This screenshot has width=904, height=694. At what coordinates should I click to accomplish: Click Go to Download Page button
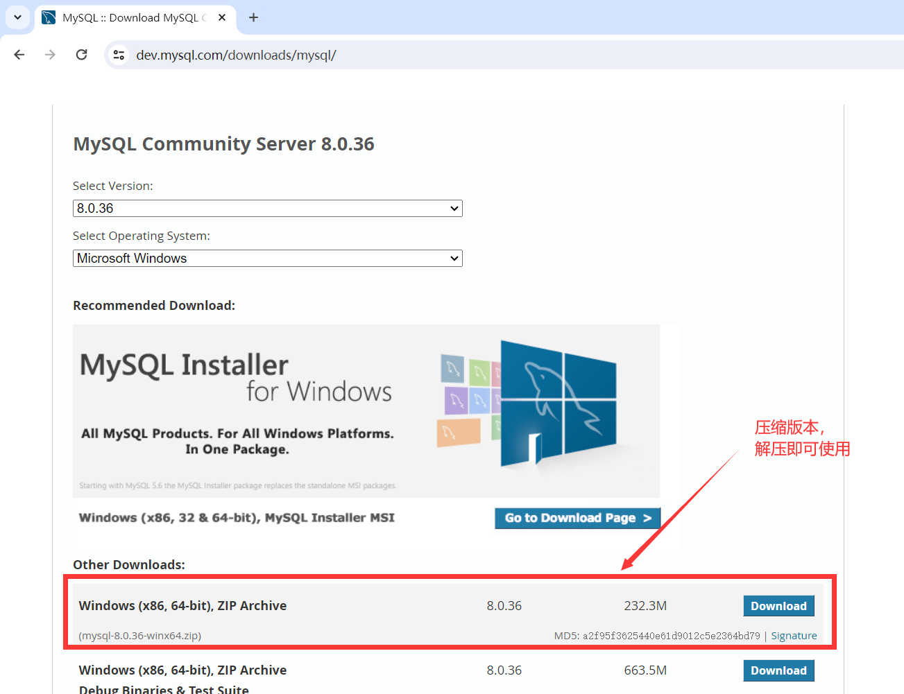(x=577, y=518)
